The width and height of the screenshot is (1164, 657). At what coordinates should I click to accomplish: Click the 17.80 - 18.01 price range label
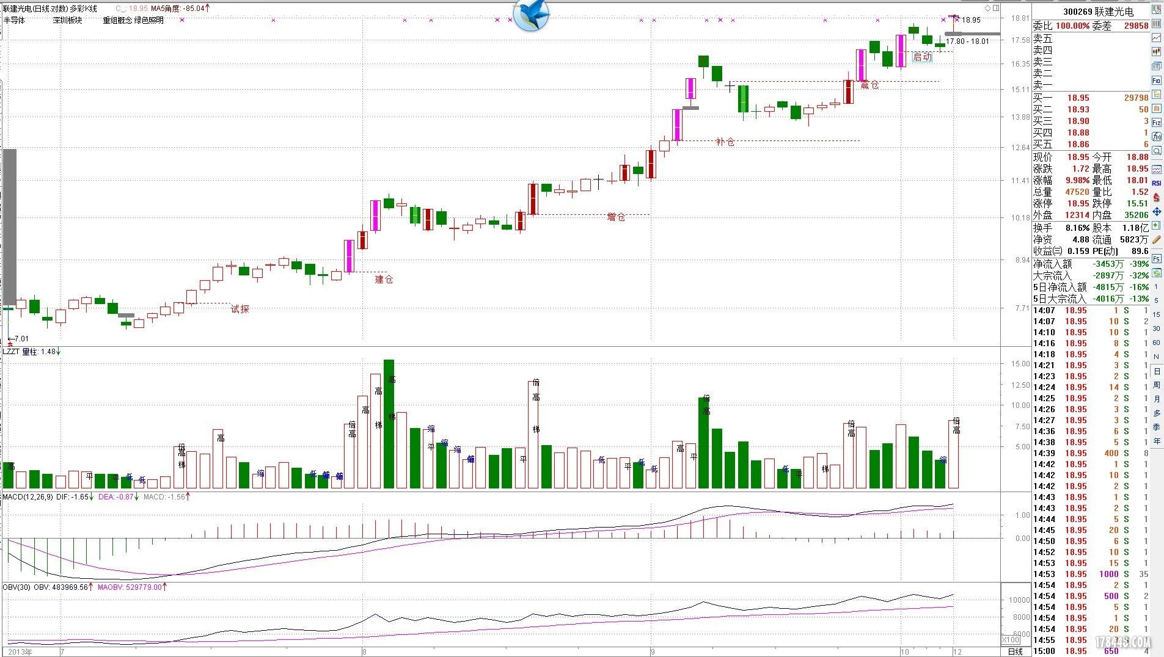pos(967,42)
